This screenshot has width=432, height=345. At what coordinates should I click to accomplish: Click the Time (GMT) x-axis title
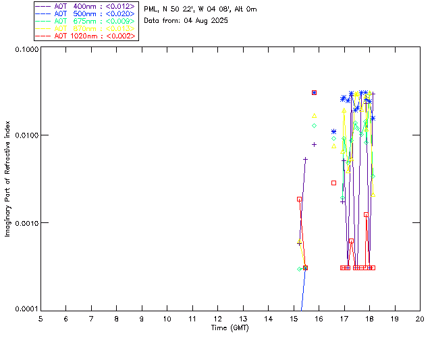pyautogui.click(x=230, y=327)
